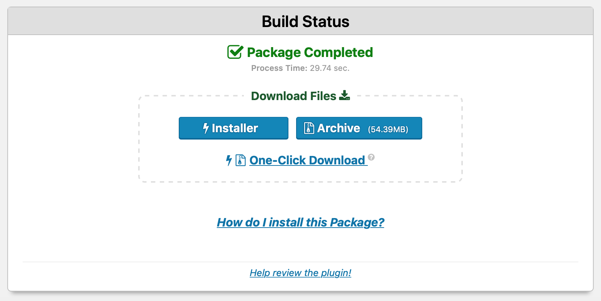The height and width of the screenshot is (301, 601).
Task: Click the 29.74 sec. time value
Action: click(x=330, y=68)
